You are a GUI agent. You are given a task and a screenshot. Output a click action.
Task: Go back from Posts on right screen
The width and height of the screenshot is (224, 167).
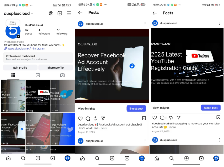[x=155, y=13]
